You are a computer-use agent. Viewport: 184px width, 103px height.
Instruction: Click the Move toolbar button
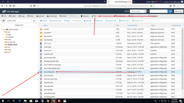[x=30, y=16]
